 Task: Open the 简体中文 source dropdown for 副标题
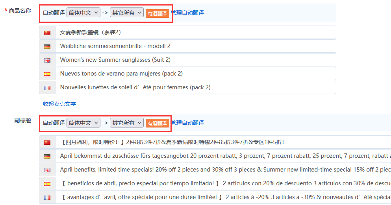coord(83,123)
